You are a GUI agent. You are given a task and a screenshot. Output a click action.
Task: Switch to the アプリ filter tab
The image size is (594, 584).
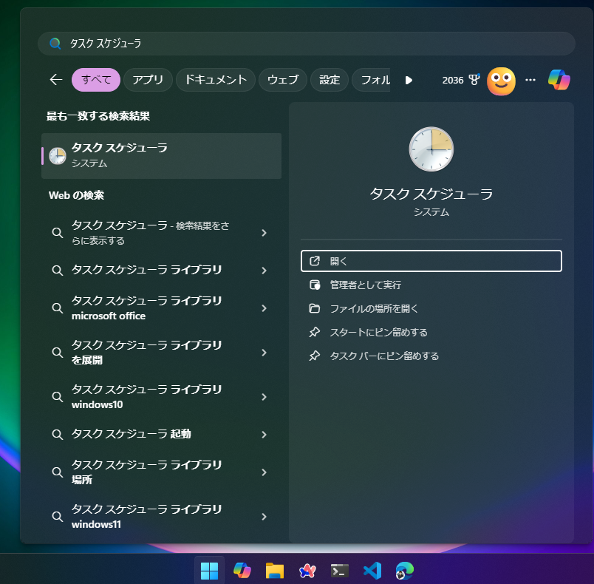point(148,80)
